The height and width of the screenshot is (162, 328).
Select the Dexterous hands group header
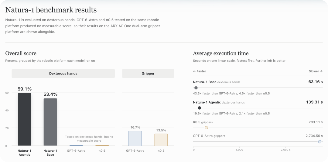coord(63,73)
